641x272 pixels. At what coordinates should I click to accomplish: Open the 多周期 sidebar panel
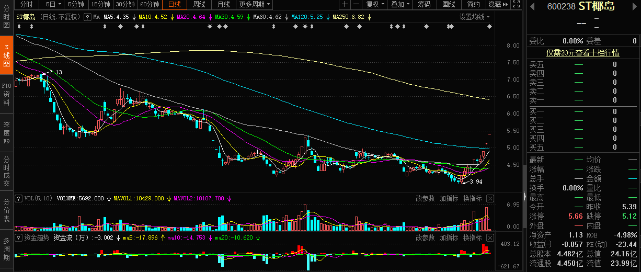click(6, 250)
